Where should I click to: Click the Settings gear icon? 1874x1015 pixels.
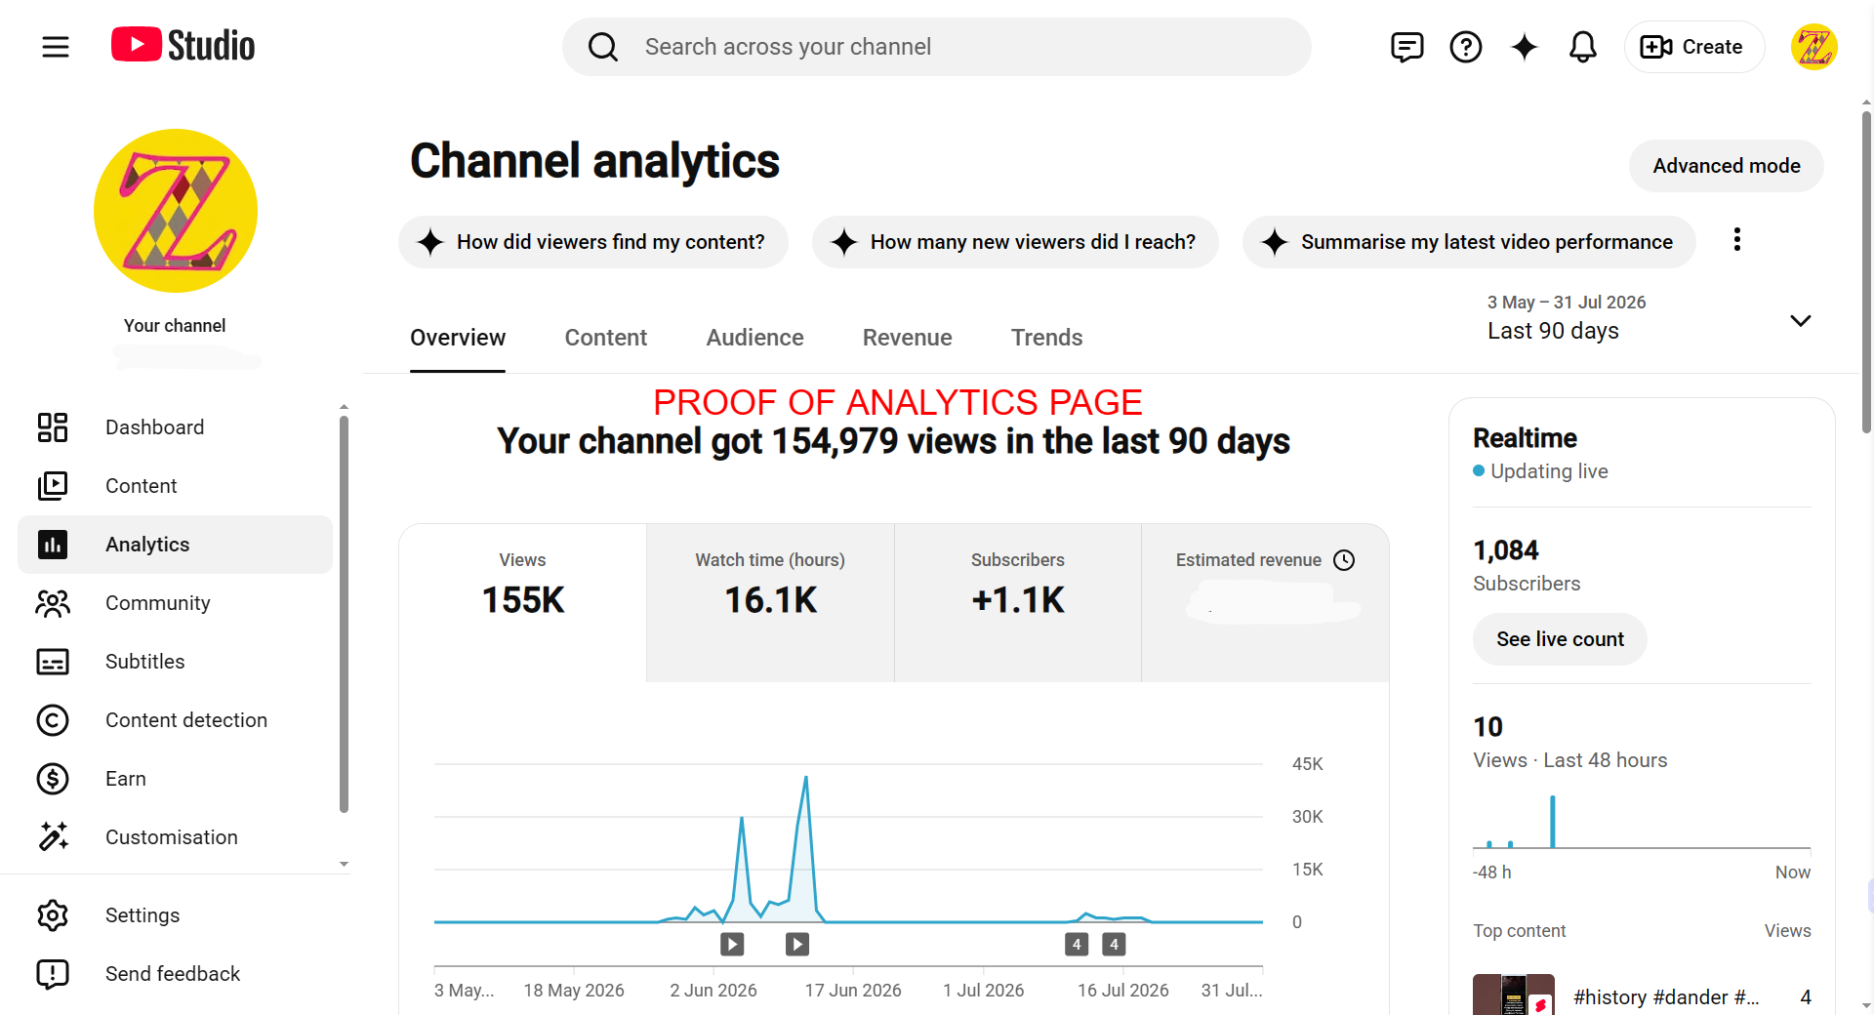tap(53, 915)
